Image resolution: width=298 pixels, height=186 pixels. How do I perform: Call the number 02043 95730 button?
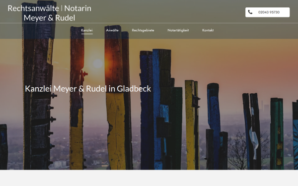[267, 12]
